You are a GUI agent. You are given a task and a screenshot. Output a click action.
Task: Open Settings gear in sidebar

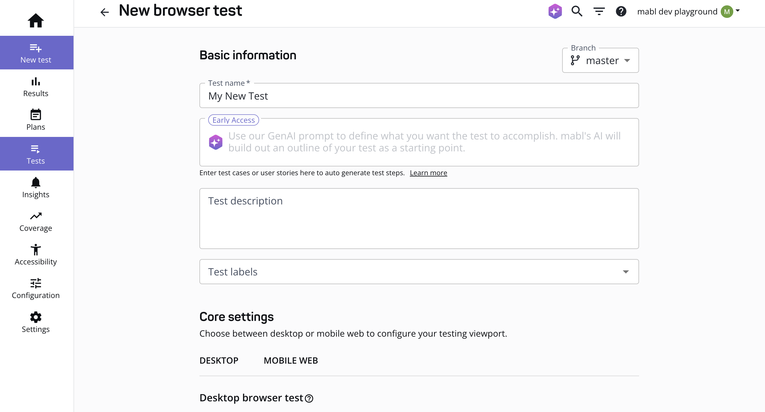[36, 322]
